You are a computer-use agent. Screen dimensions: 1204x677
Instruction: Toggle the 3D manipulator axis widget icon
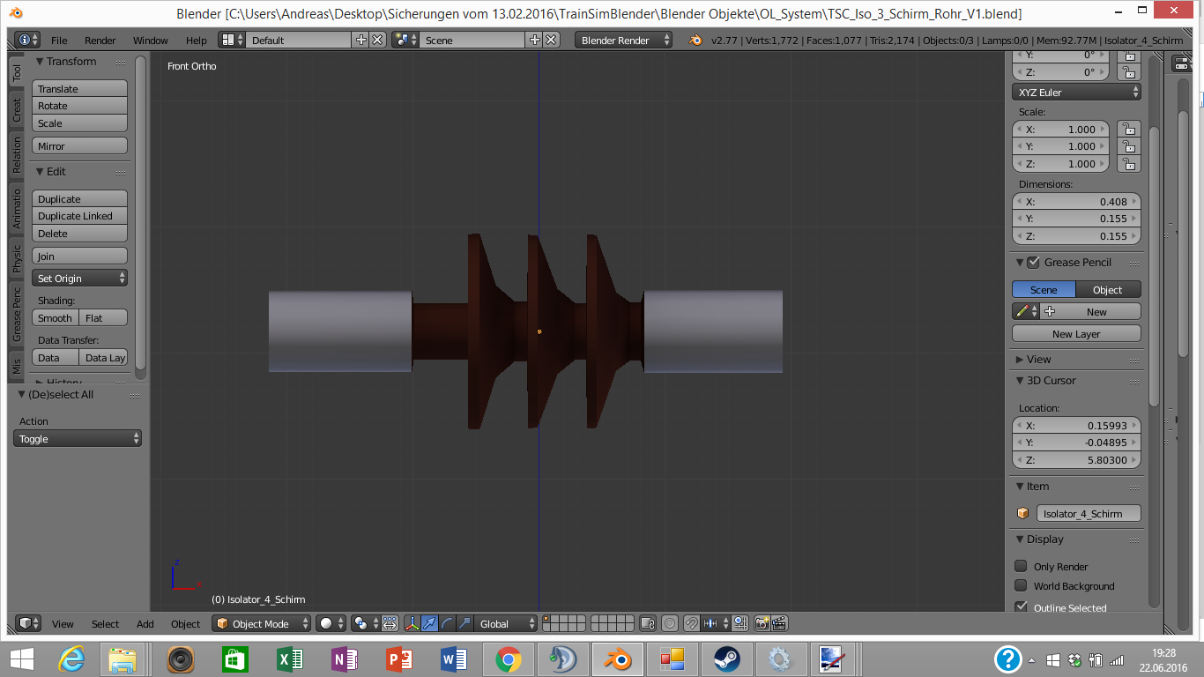tap(412, 623)
